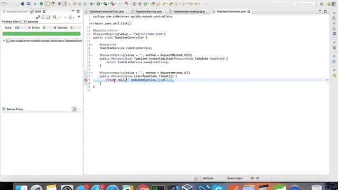Click the green Debug bug icon
The width and height of the screenshot is (338, 190).
point(91,4)
